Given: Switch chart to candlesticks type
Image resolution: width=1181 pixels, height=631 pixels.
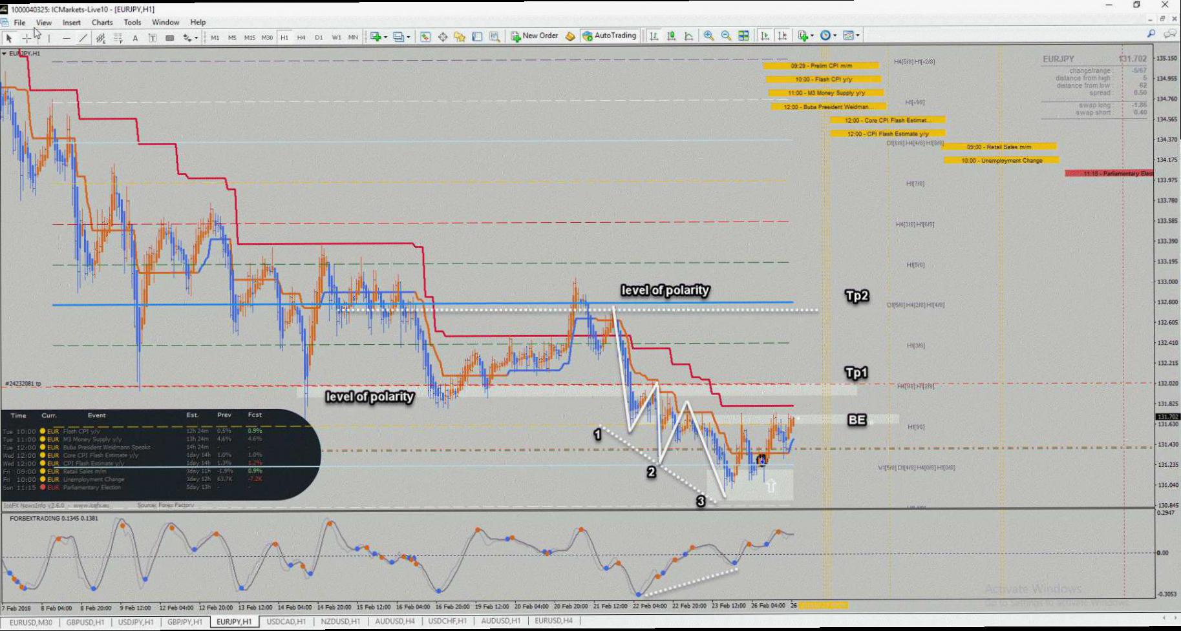Looking at the screenshot, I should (672, 36).
